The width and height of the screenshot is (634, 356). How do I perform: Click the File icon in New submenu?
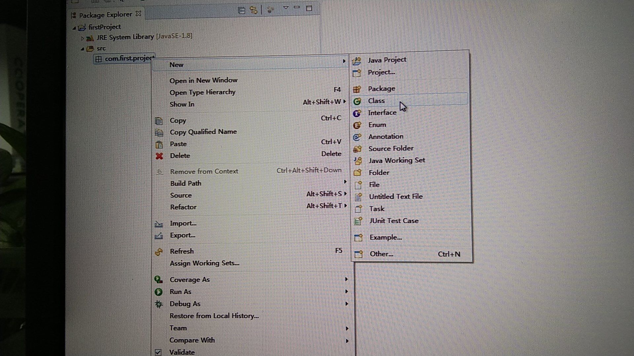click(x=358, y=185)
